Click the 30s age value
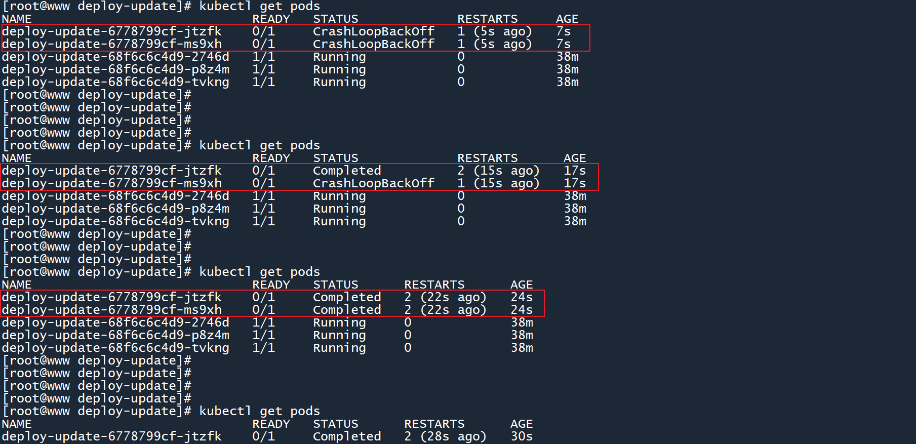This screenshot has width=916, height=444. click(x=522, y=436)
